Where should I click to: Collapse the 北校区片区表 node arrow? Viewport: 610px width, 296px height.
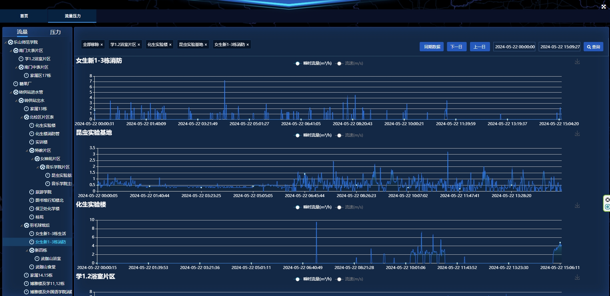click(22, 118)
